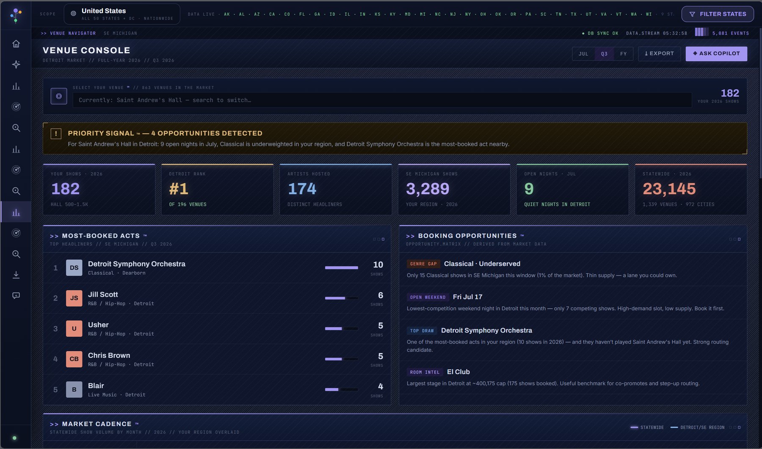
Task: Click the sparkle icon in the sidebar
Action: [x=16, y=64]
